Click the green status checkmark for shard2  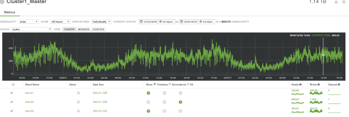(12, 102)
